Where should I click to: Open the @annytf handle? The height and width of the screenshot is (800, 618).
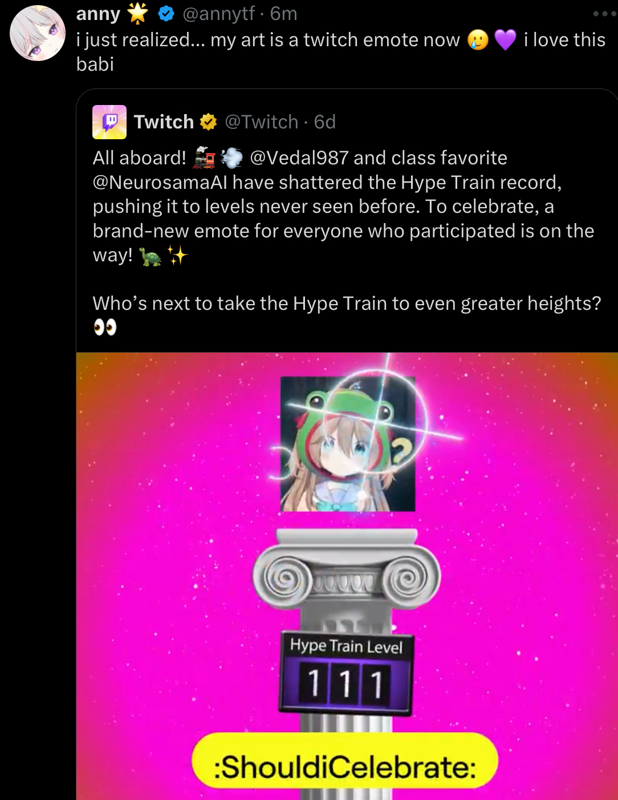tap(218, 14)
